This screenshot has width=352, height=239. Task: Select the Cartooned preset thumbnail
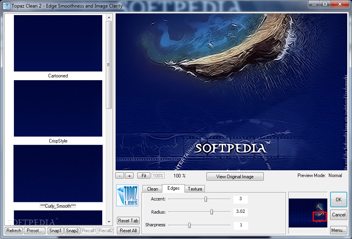(58, 43)
